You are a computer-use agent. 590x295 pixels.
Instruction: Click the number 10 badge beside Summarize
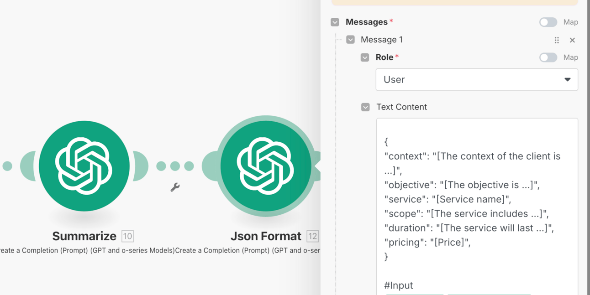(x=127, y=236)
